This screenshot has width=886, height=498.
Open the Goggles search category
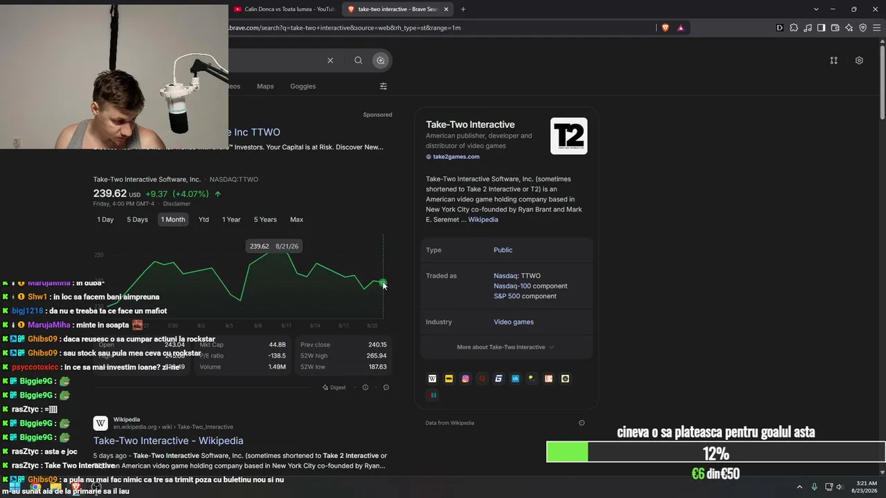click(x=302, y=86)
